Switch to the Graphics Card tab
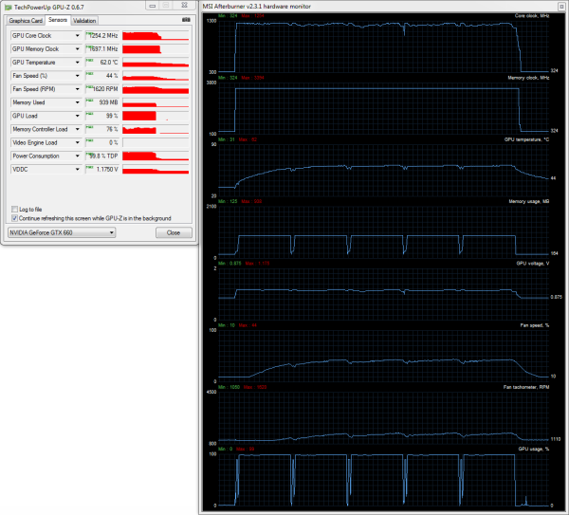The height and width of the screenshot is (515, 569). pos(26,19)
